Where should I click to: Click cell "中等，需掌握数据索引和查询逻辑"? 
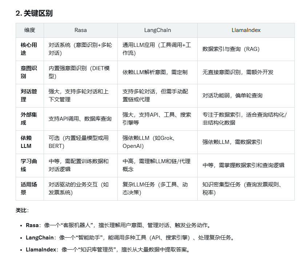point(246,165)
